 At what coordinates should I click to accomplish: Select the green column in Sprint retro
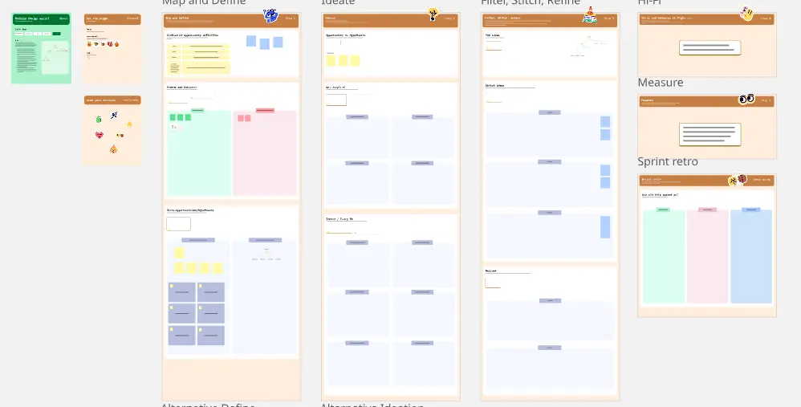click(663, 256)
